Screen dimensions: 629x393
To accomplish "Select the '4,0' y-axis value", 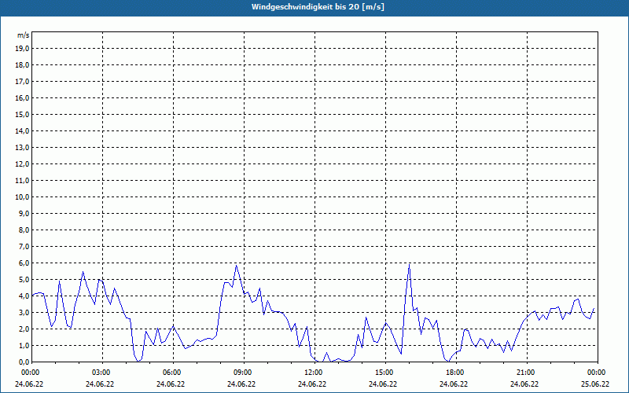I will pos(24,296).
